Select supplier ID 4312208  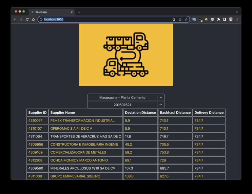point(35,160)
